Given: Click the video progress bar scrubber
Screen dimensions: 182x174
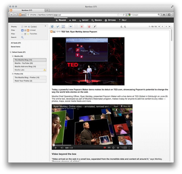Looking at the screenshot, I should (54, 145).
